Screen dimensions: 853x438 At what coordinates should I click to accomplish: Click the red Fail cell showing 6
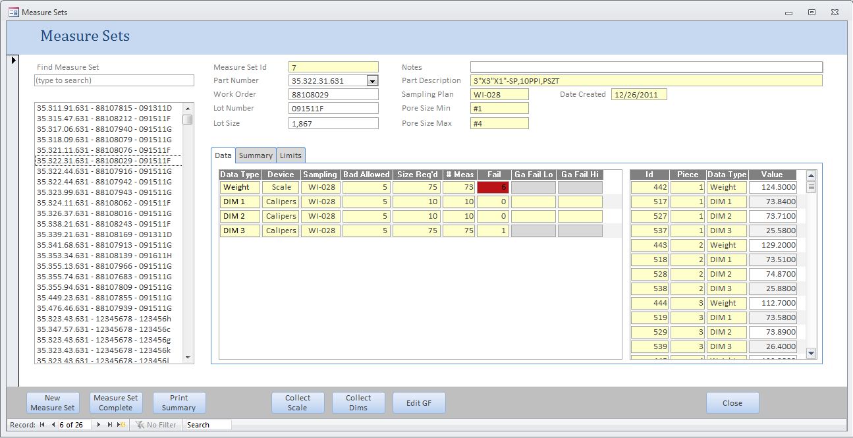click(493, 187)
